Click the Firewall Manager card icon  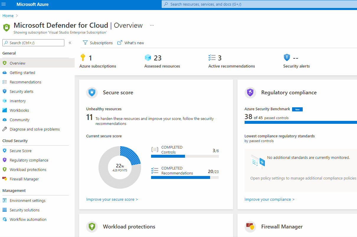(250, 227)
